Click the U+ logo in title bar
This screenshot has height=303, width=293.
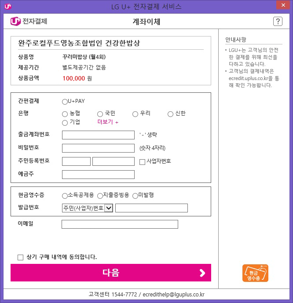pos(8,7)
